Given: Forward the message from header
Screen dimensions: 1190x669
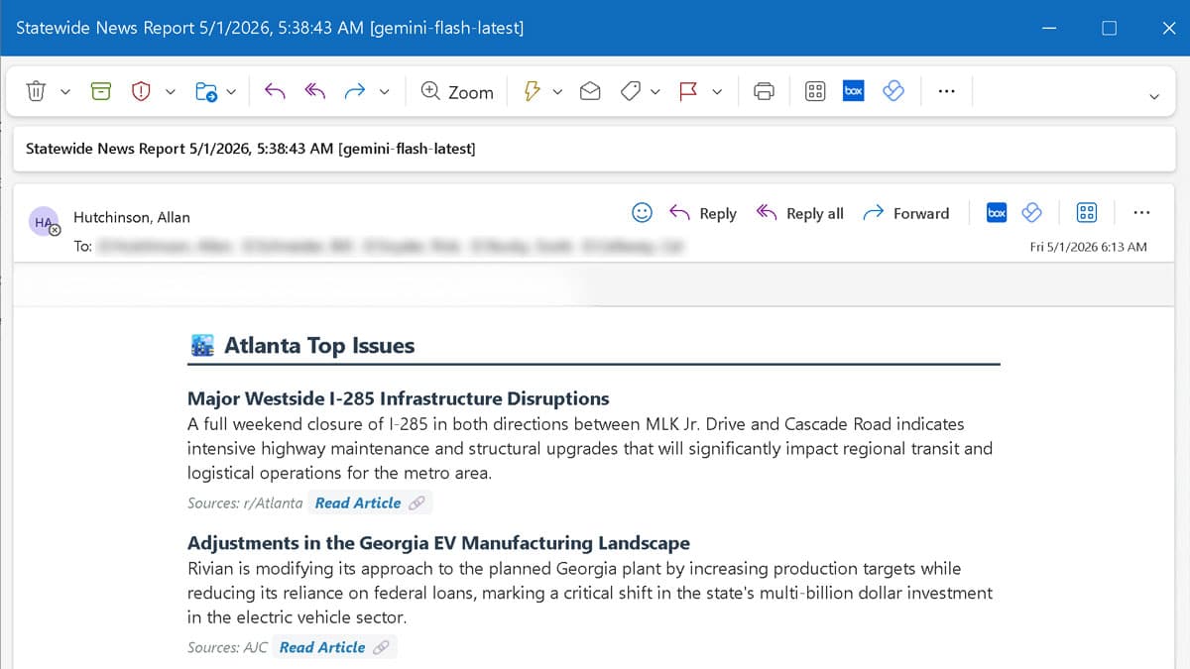Looking at the screenshot, I should 905,213.
